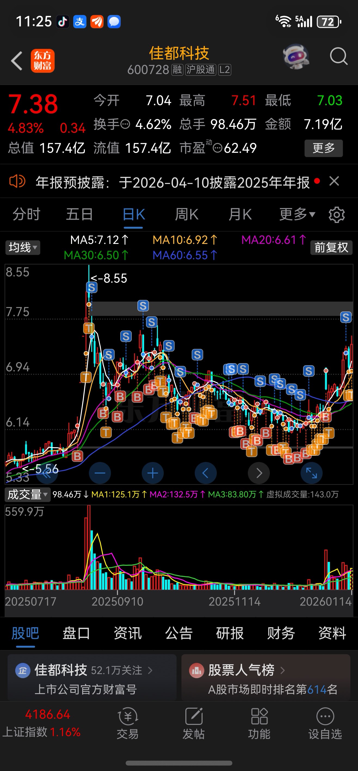Image resolution: width=358 pixels, height=771 pixels.
Task: Expand chart to fullscreen
Action: tap(311, 473)
